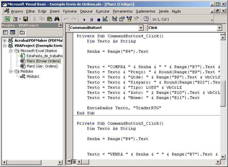Screen dimensions: 228x167
Task: Copy selection using toolbar icon
Action: 42,19
